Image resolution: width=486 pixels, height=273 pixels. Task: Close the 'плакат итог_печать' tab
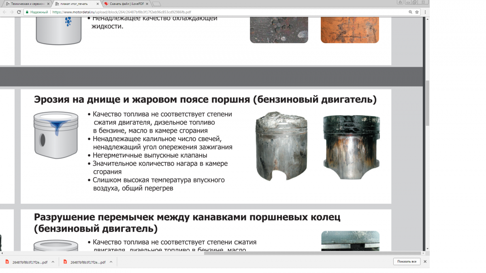click(97, 4)
